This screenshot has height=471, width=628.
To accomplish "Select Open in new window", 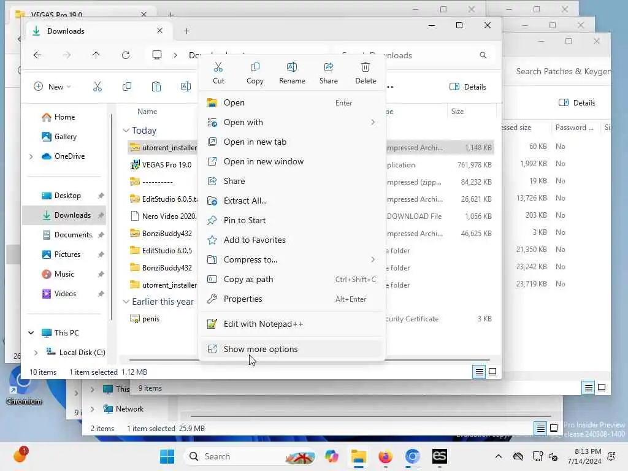I will (292, 161).
